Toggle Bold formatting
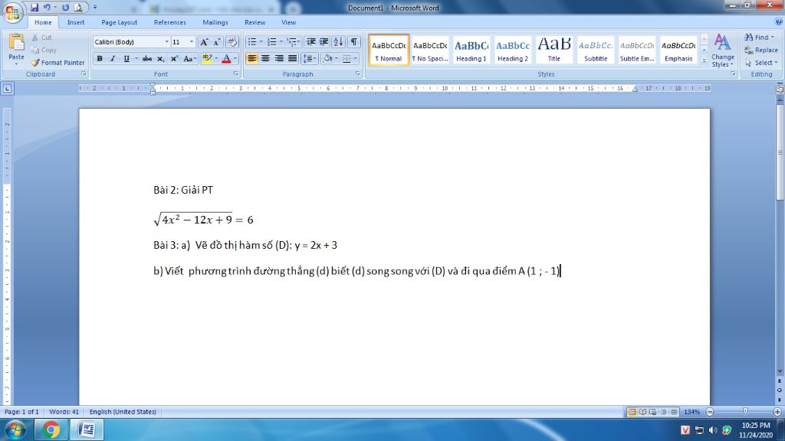The height and width of the screenshot is (441, 785). (x=100, y=58)
